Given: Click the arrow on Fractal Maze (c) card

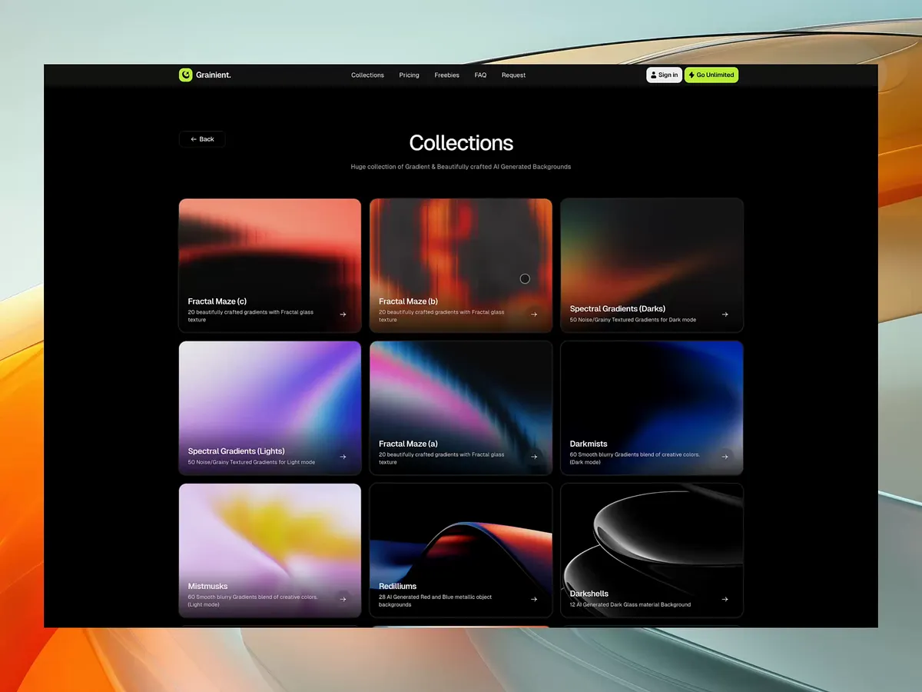Looking at the screenshot, I should coord(343,314).
